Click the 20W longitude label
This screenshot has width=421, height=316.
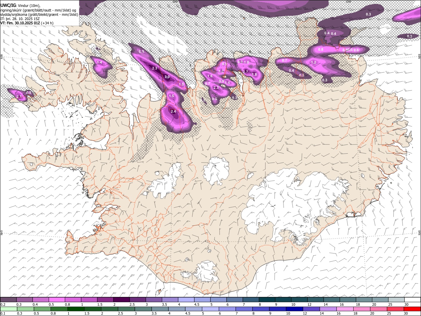click(175, 1)
